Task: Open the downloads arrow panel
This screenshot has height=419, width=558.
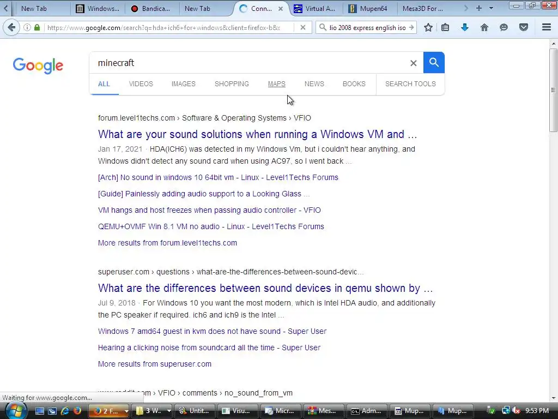Action: pyautogui.click(x=464, y=27)
